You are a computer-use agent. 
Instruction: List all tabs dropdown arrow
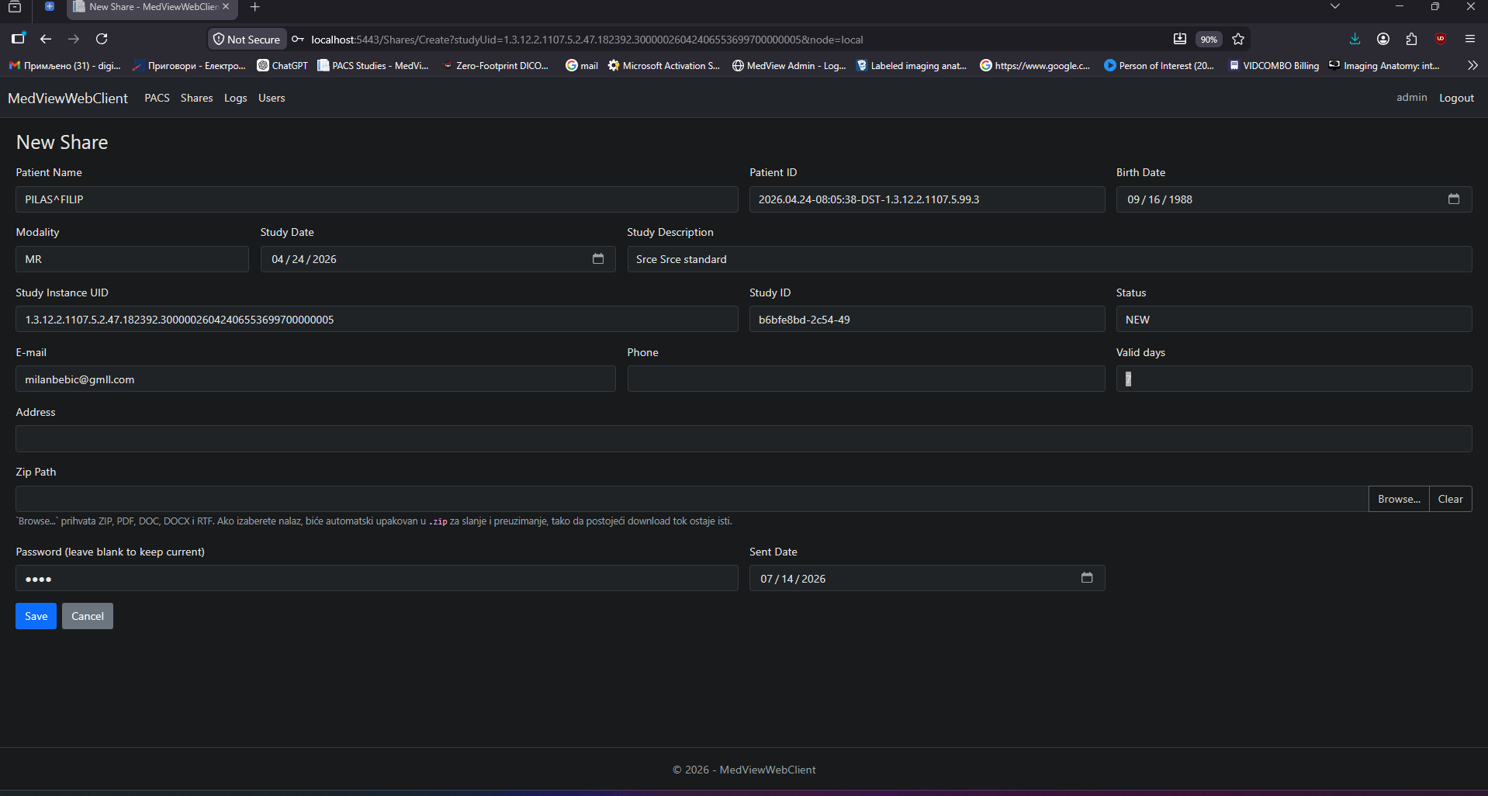(1335, 6)
